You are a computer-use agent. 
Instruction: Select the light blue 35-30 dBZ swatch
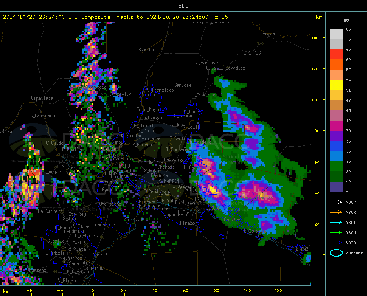(336, 156)
